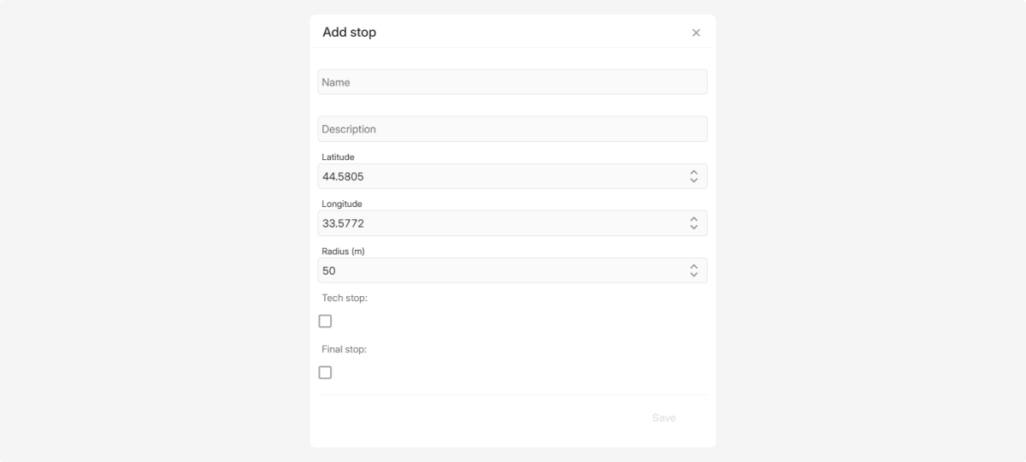Close the Add stop dialog
This screenshot has width=1026, height=462.
[696, 33]
